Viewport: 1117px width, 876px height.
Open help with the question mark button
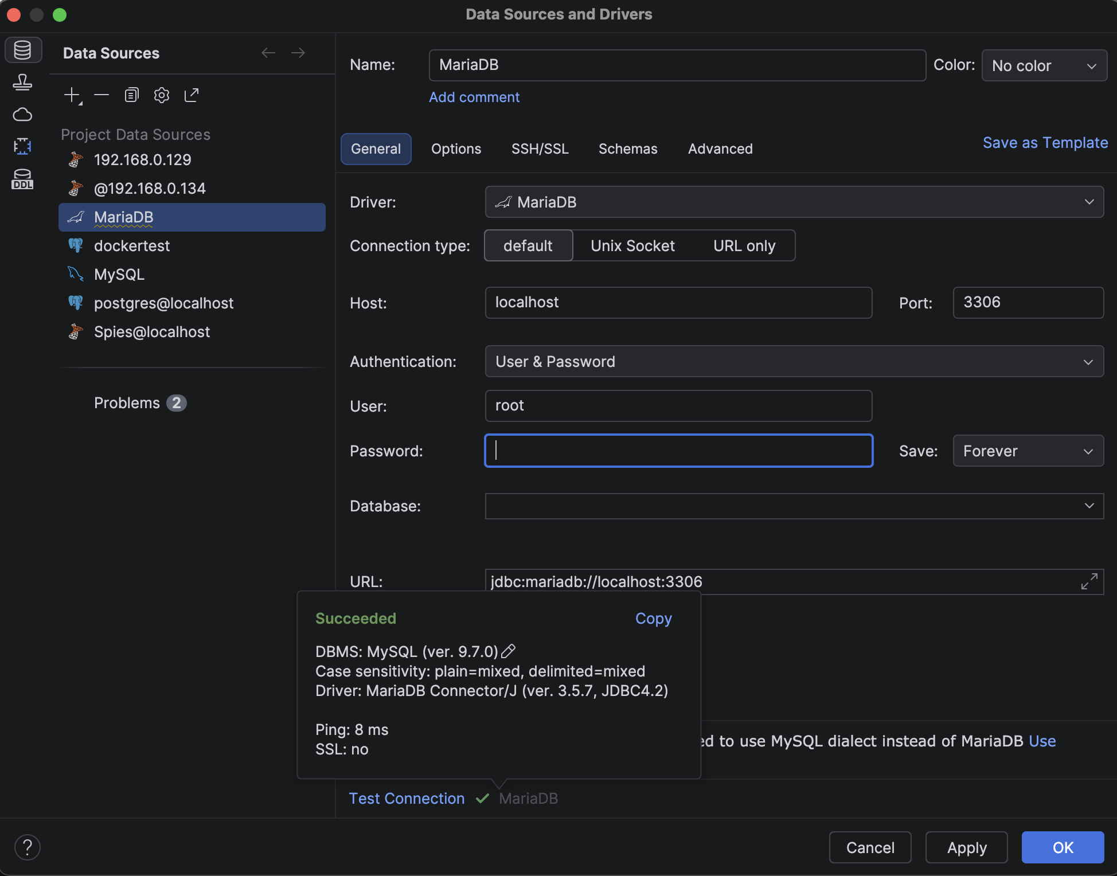28,847
